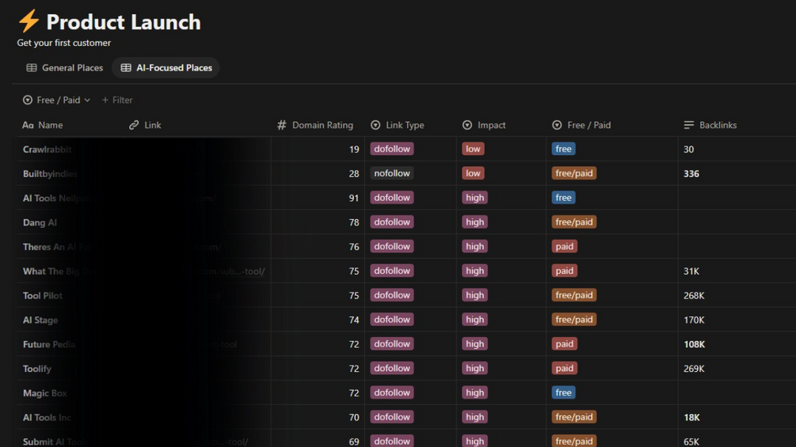Click the chain icon in Link column header

(134, 125)
